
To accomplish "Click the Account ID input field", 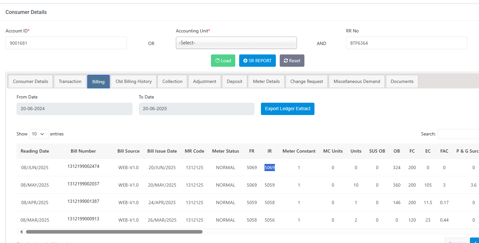I will [x=66, y=43].
